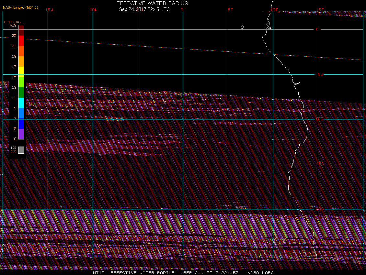Click the REFF (um) legend heading
Viewport: 366px width, 275px height.
tap(12, 22)
